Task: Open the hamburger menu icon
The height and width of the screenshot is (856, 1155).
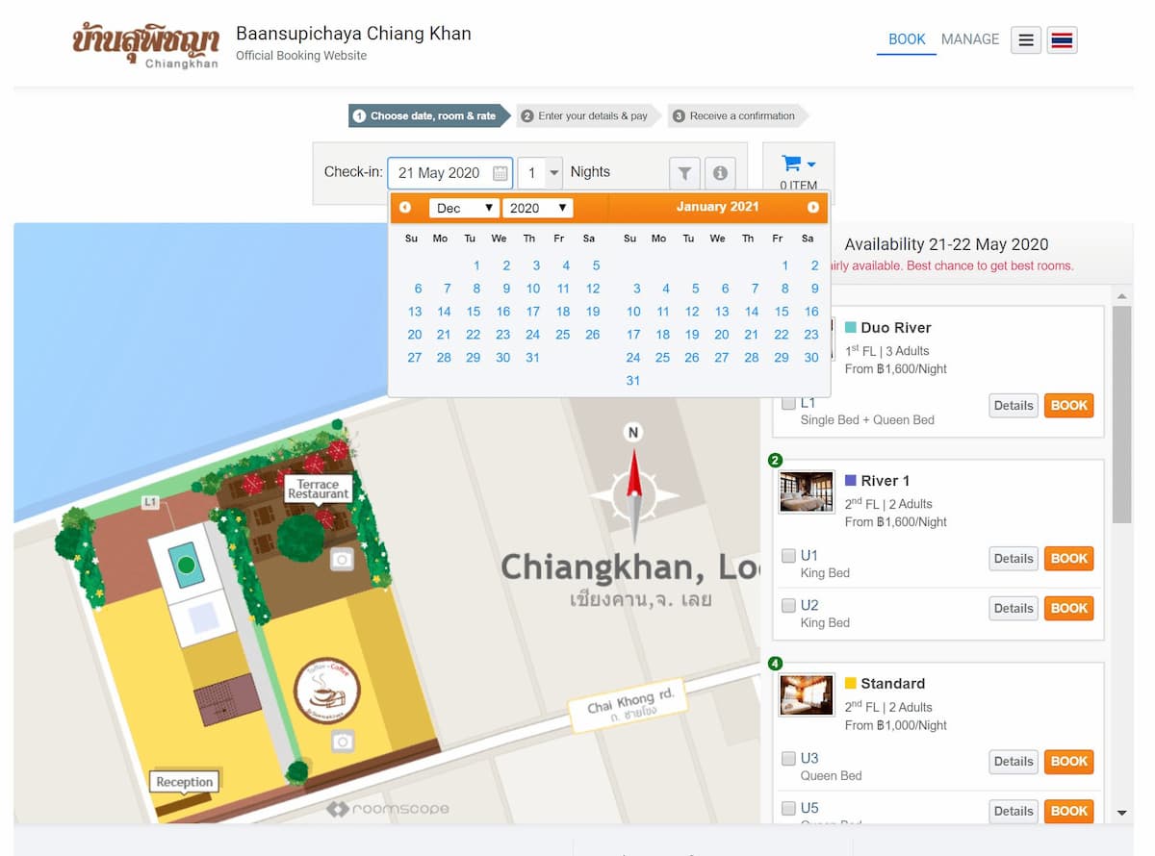Action: [1026, 40]
